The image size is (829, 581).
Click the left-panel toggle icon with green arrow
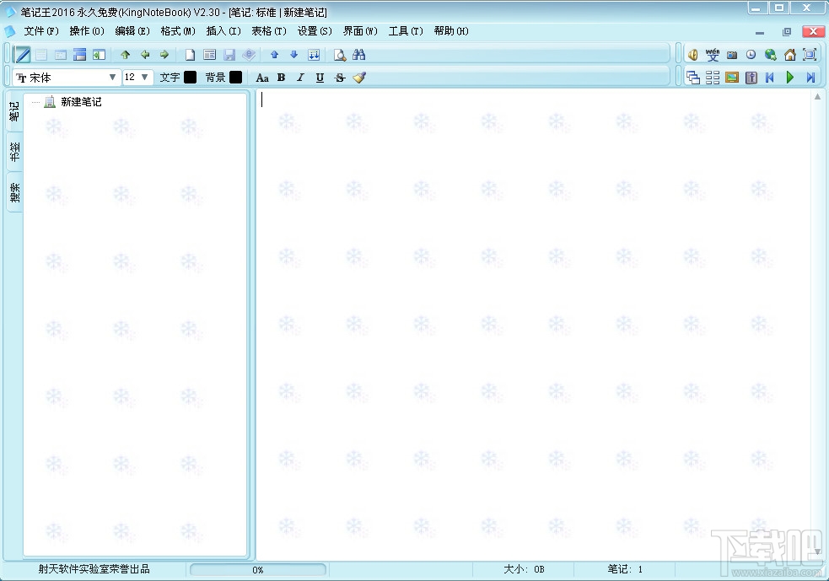100,55
